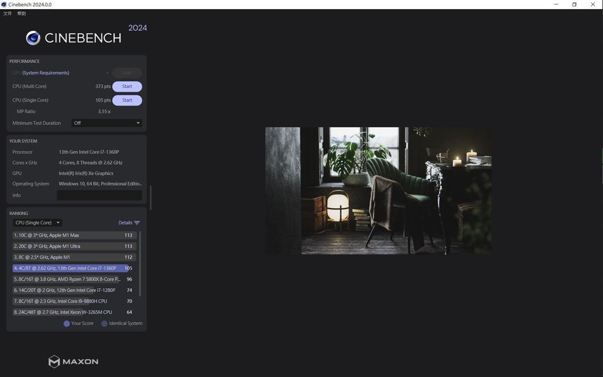Click the Cinebench sphere logo

33,37
